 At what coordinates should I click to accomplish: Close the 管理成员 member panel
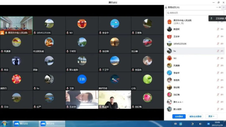coord(220,7)
